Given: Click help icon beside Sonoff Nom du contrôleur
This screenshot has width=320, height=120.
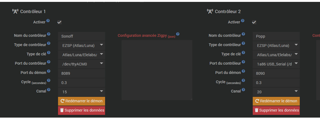Looking at the screenshot, I should [49, 34].
